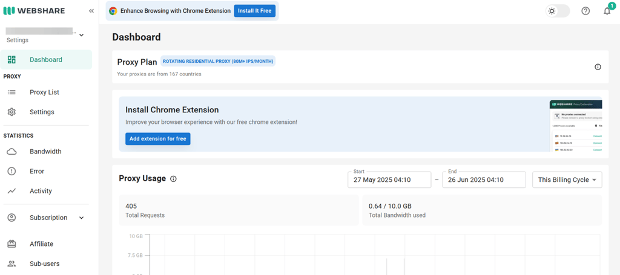
Task: Click the Sub-users people icon
Action: point(12,264)
